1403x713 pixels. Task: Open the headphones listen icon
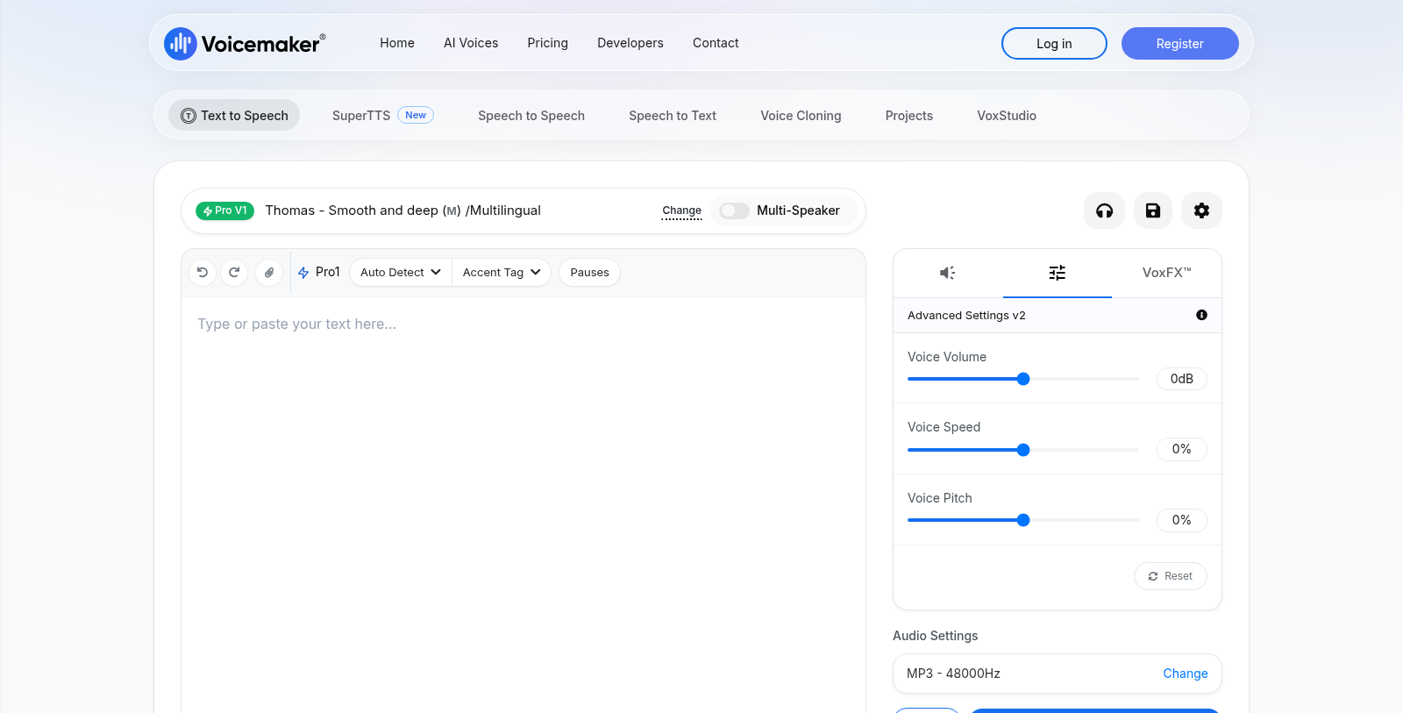[1104, 210]
